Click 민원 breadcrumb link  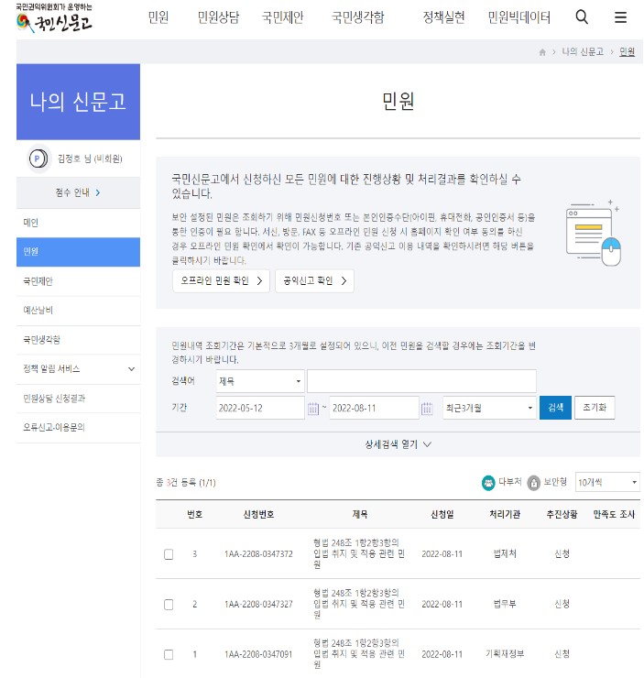click(x=627, y=52)
